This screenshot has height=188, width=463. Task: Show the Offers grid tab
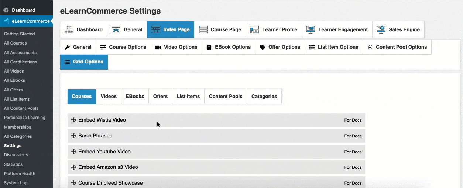pos(160,96)
